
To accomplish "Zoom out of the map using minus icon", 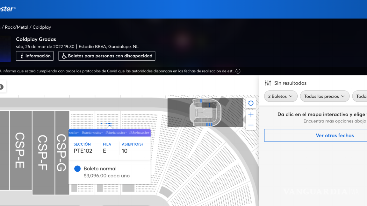I will coord(251,125).
